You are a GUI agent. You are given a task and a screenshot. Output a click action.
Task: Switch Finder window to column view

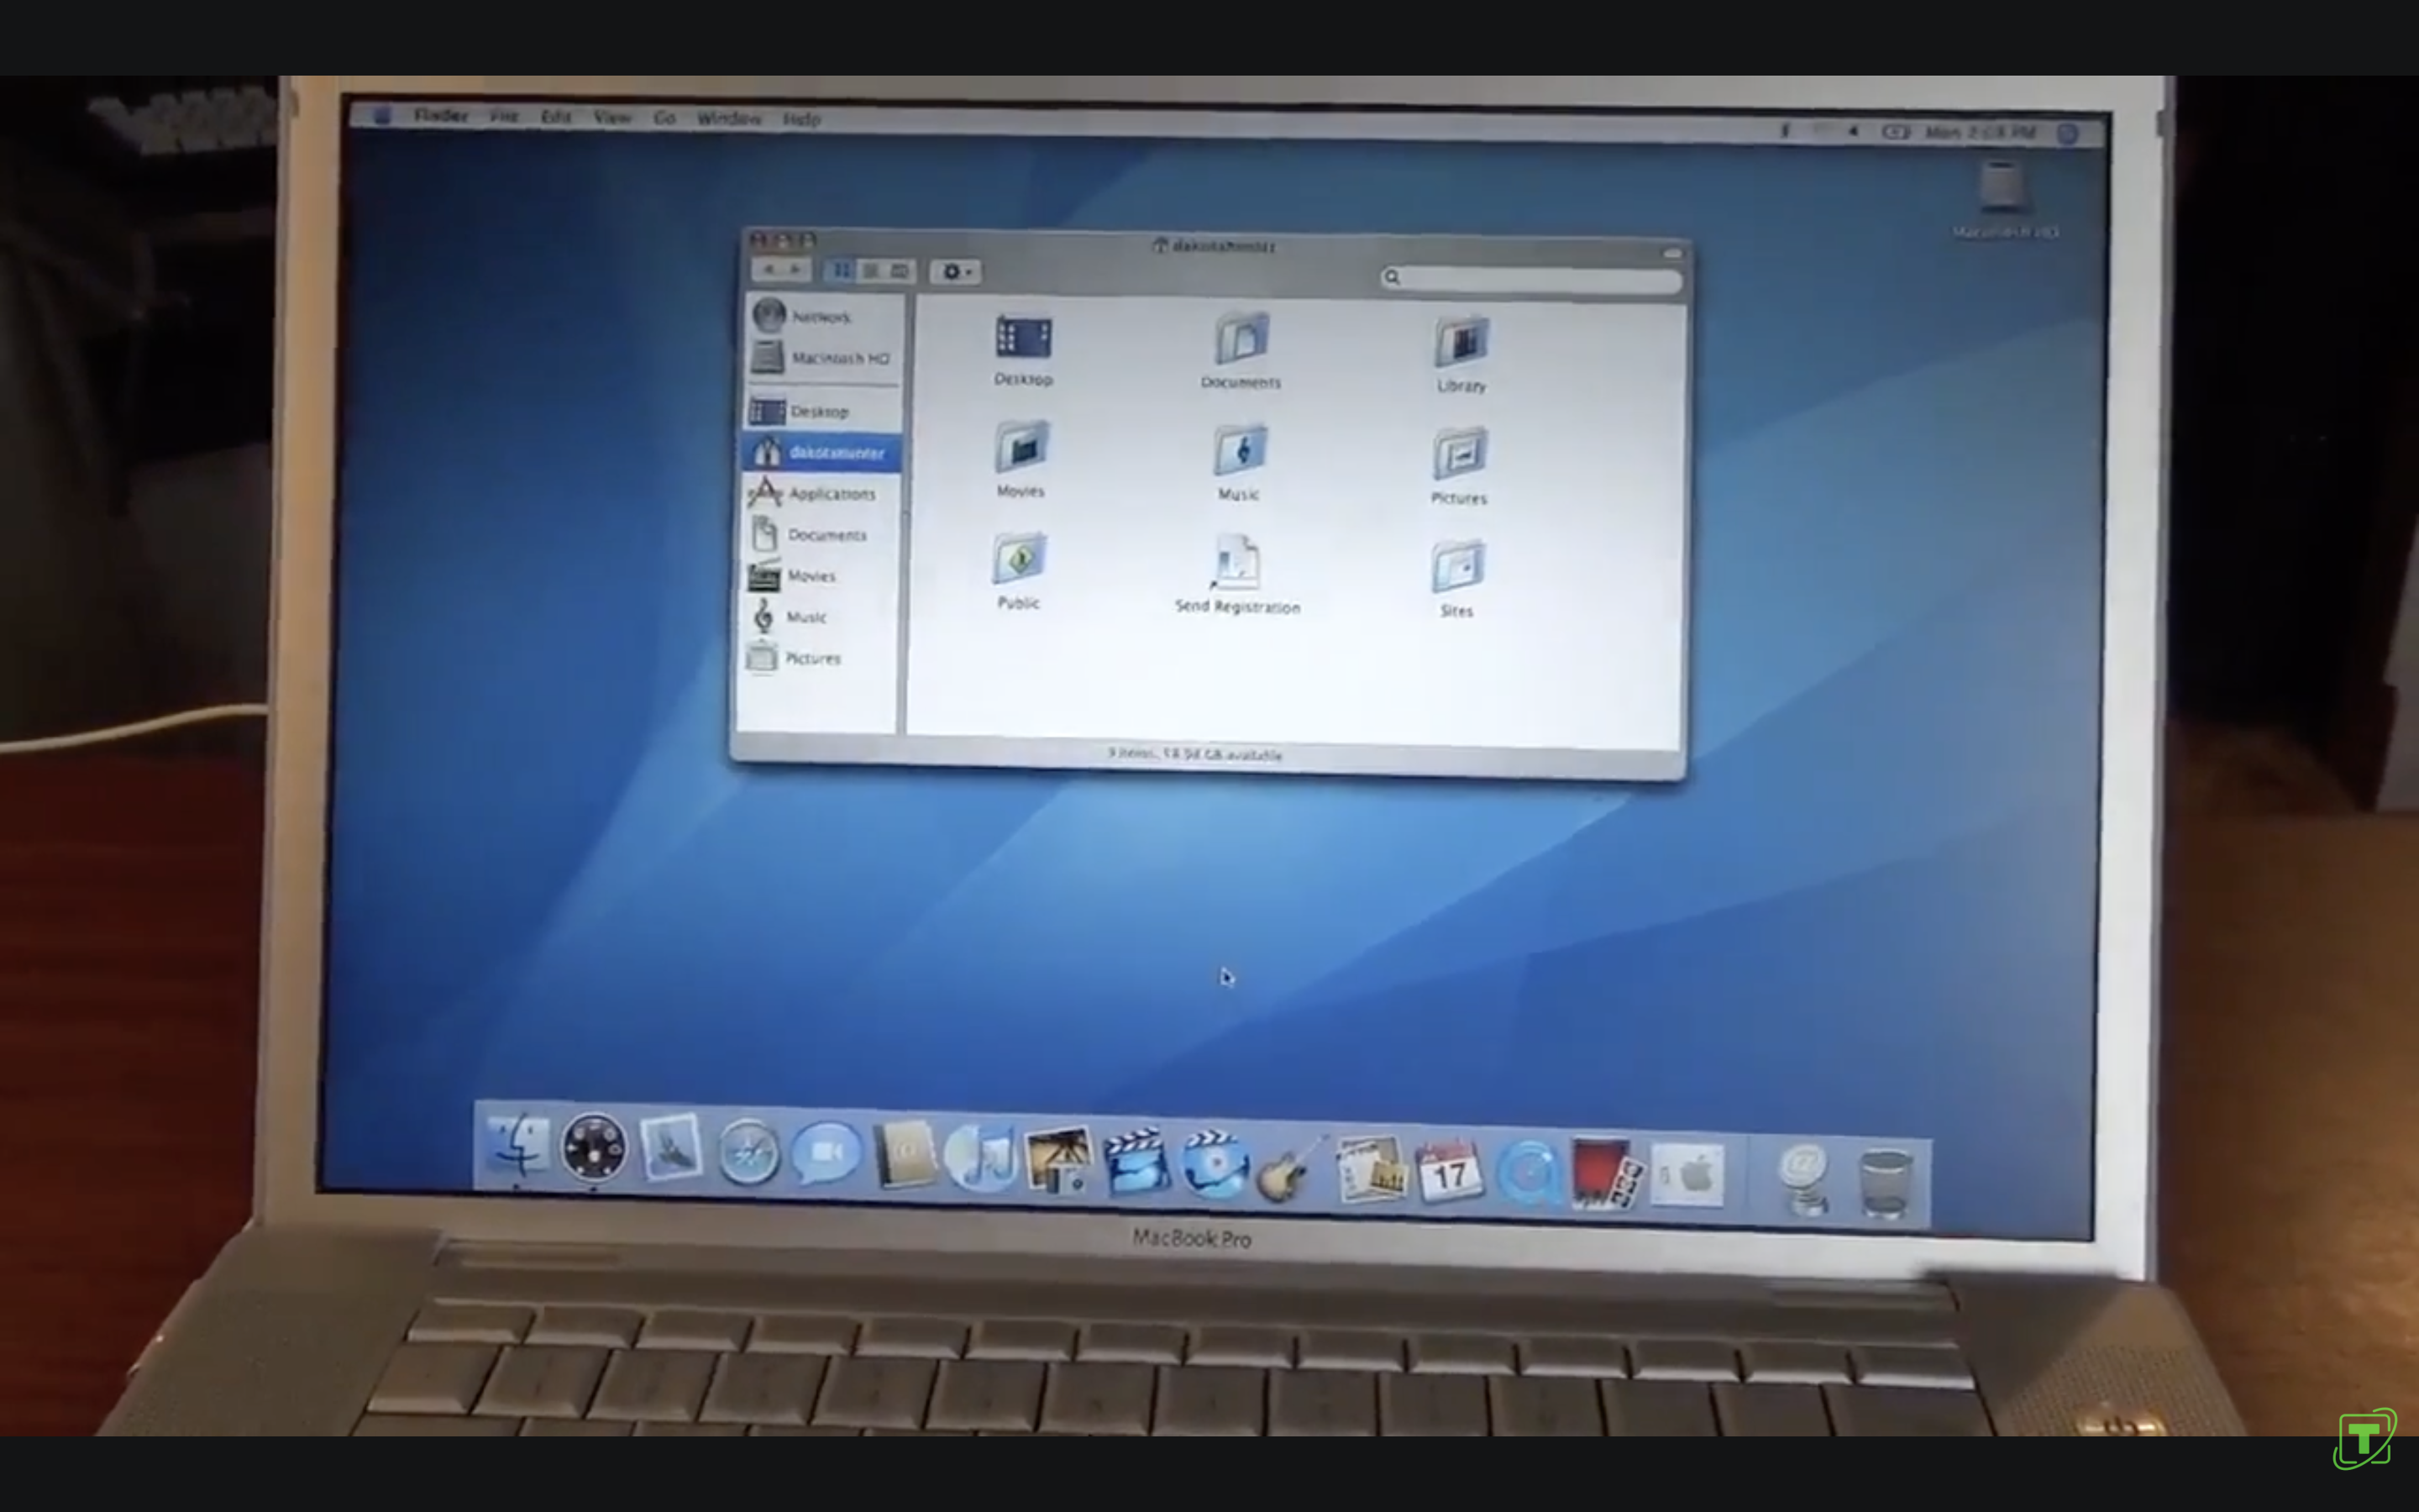pos(900,271)
